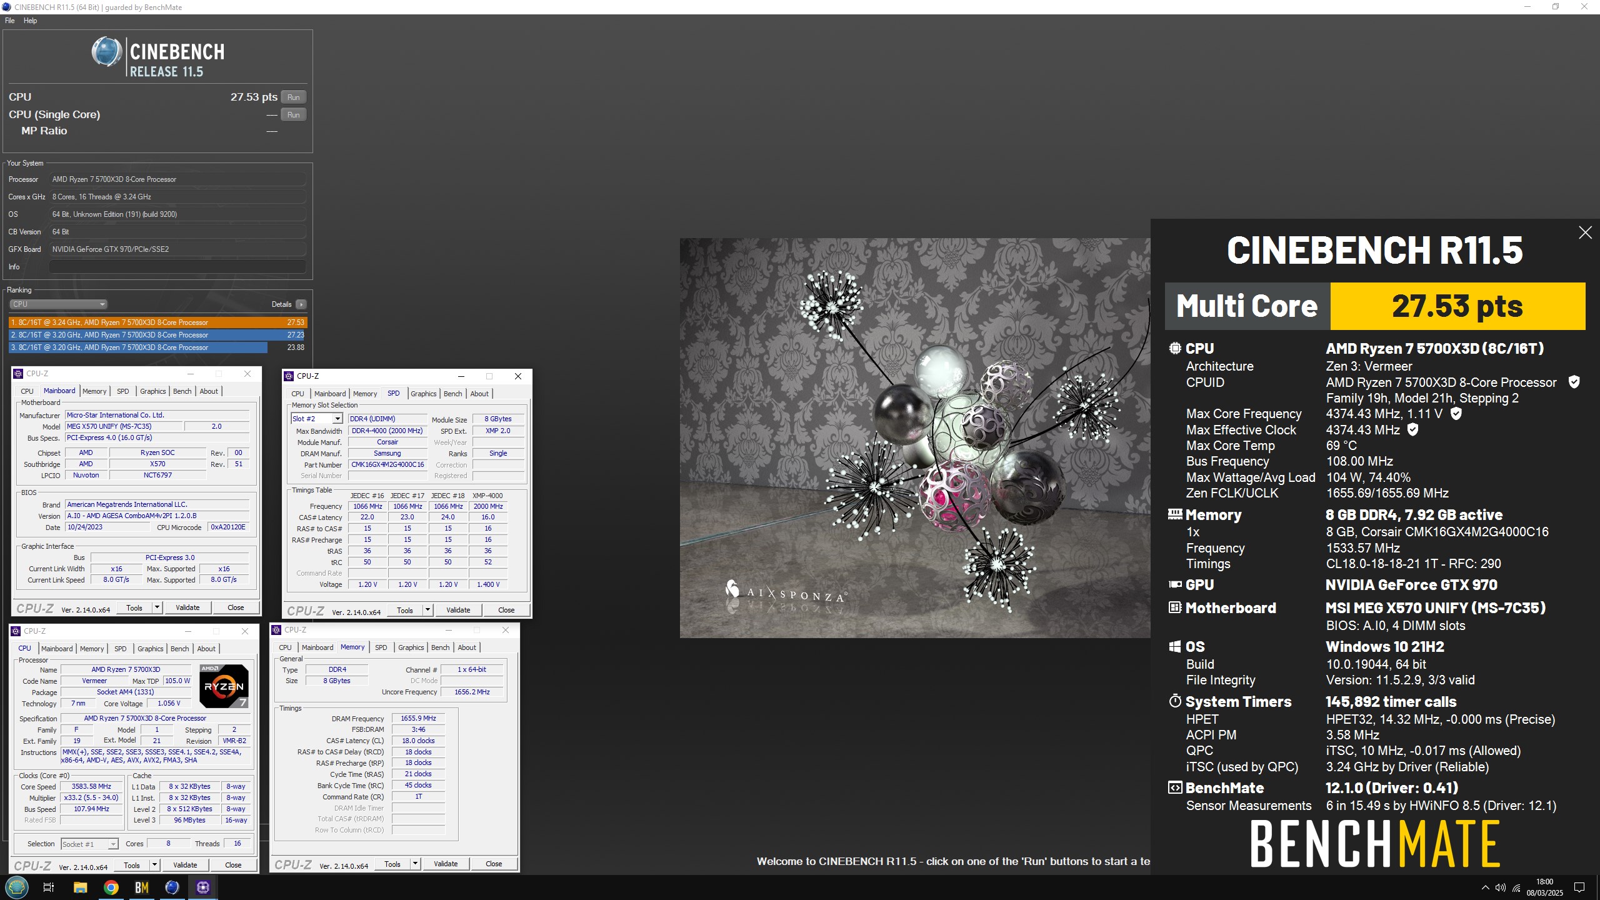Show hidden system tray icons
Viewport: 1600px width, 900px height.
coord(1485,887)
